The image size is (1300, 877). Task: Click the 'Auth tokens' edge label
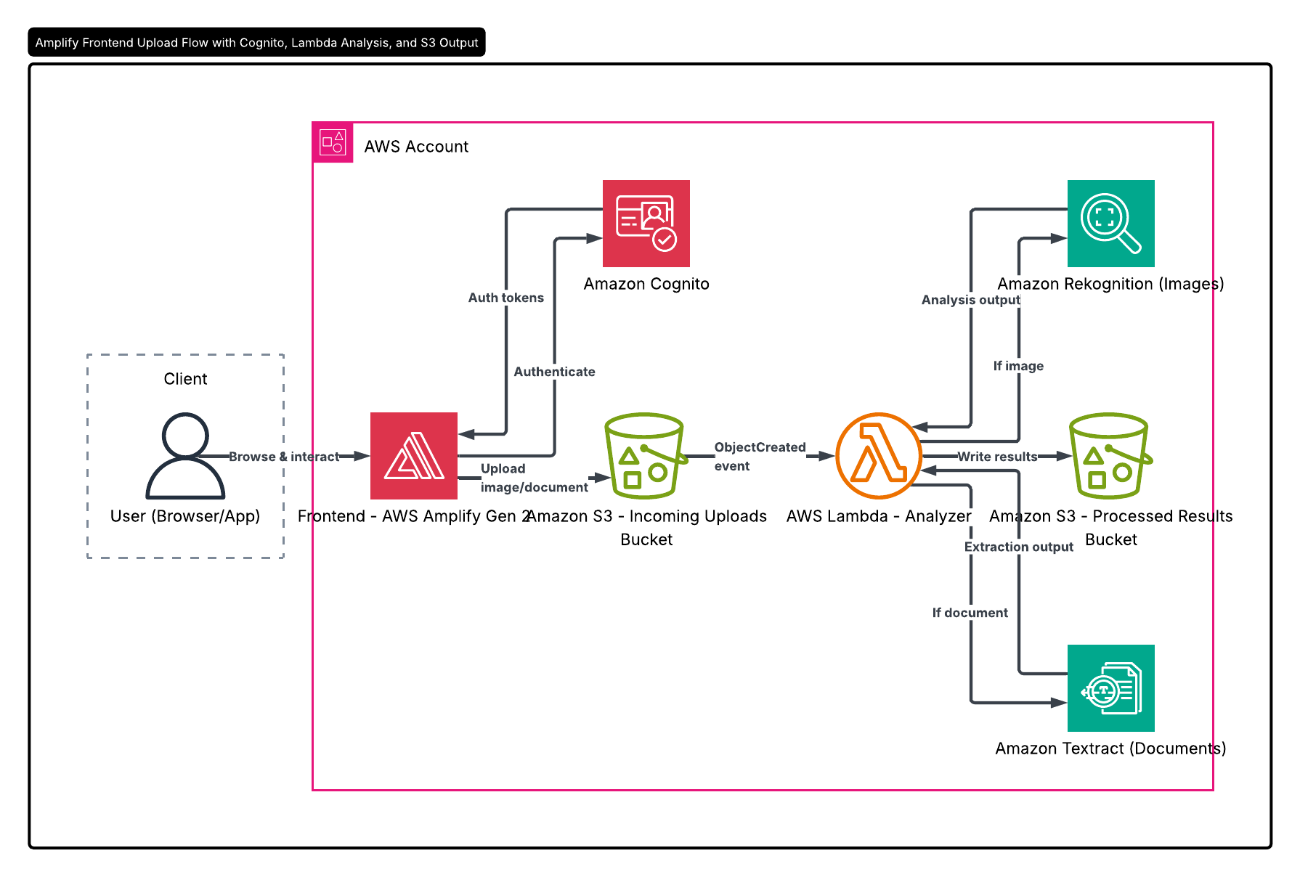coord(506,298)
